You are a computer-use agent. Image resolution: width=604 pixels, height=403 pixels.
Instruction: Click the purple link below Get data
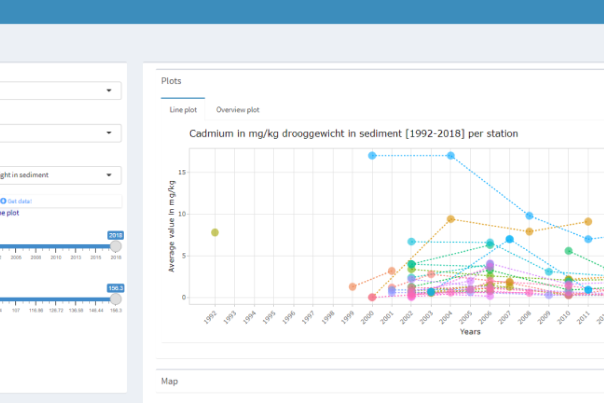point(10,213)
